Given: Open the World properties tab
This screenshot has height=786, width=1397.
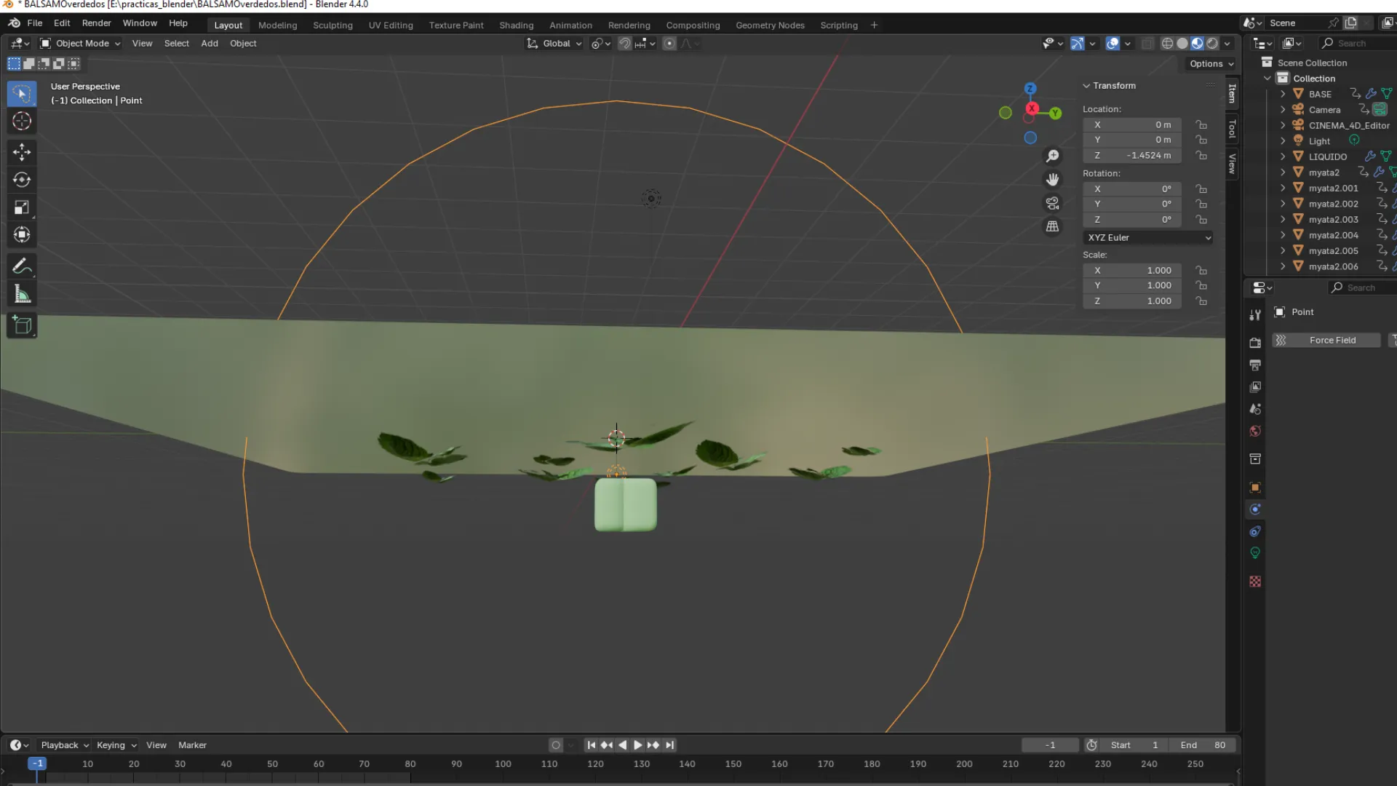Looking at the screenshot, I should pyautogui.click(x=1255, y=432).
